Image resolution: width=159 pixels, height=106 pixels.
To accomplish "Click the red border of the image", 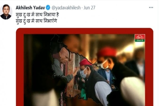I will pos(85,31).
